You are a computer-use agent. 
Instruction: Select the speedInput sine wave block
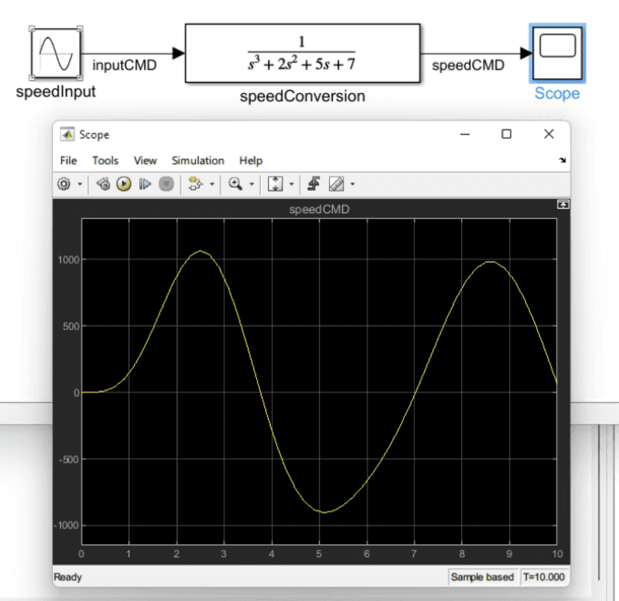click(x=56, y=53)
